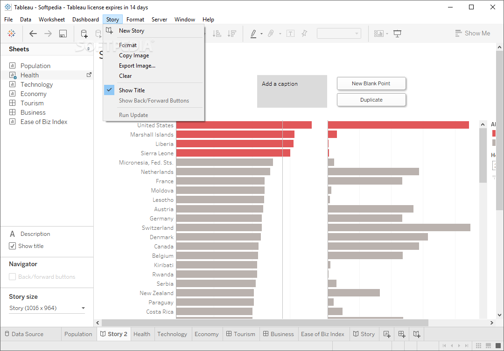Image resolution: width=504 pixels, height=351 pixels.
Task: Open the Group members dropdown arrow
Action: [280, 34]
